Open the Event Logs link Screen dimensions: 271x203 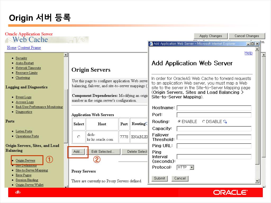[23, 97]
